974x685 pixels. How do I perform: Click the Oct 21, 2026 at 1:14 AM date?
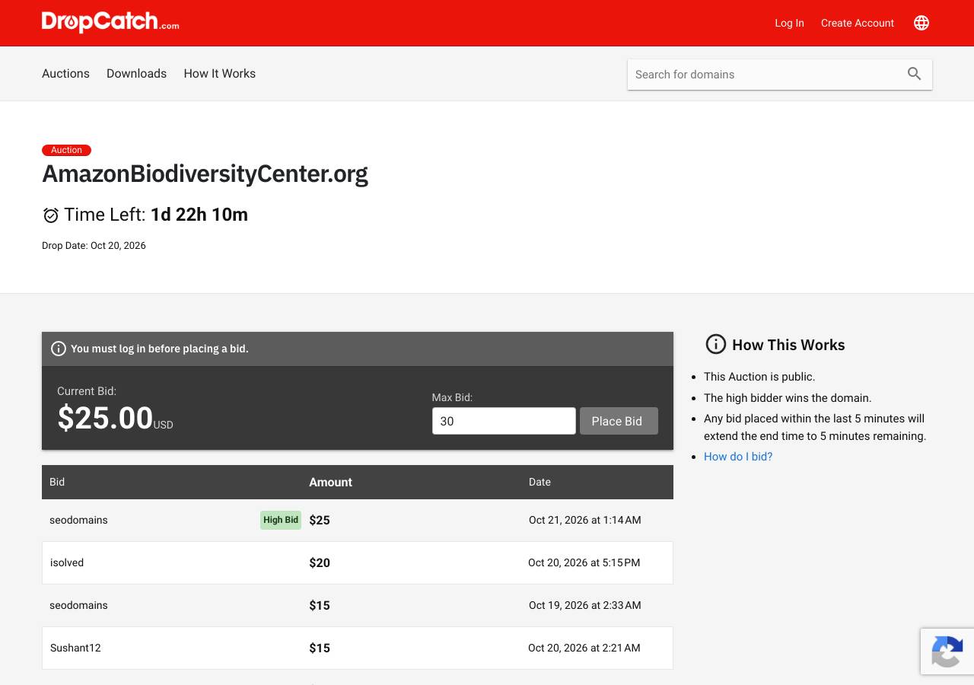click(x=585, y=520)
